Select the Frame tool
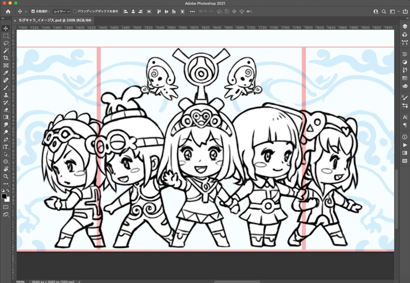 6,65
